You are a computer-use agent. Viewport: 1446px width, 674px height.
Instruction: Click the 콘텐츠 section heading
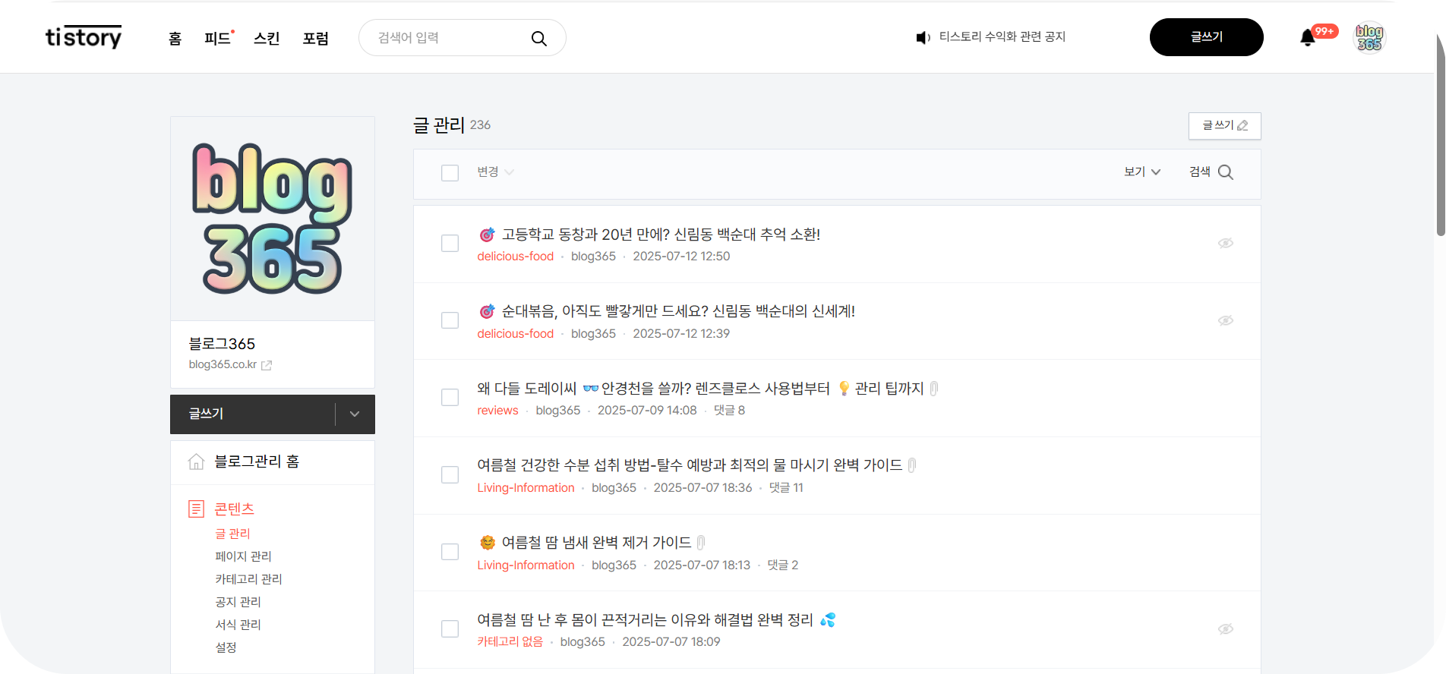(234, 509)
